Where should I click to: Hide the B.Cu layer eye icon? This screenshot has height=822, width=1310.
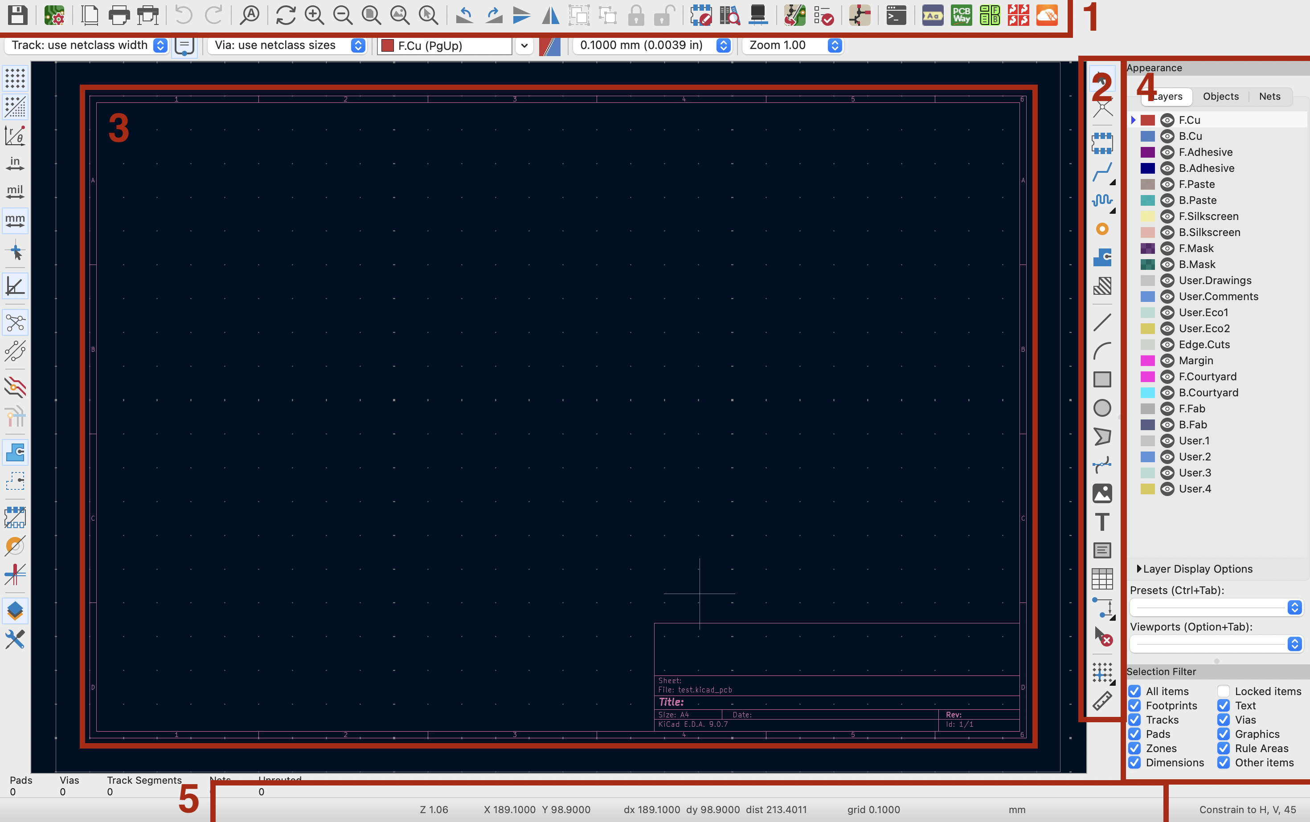(1167, 136)
